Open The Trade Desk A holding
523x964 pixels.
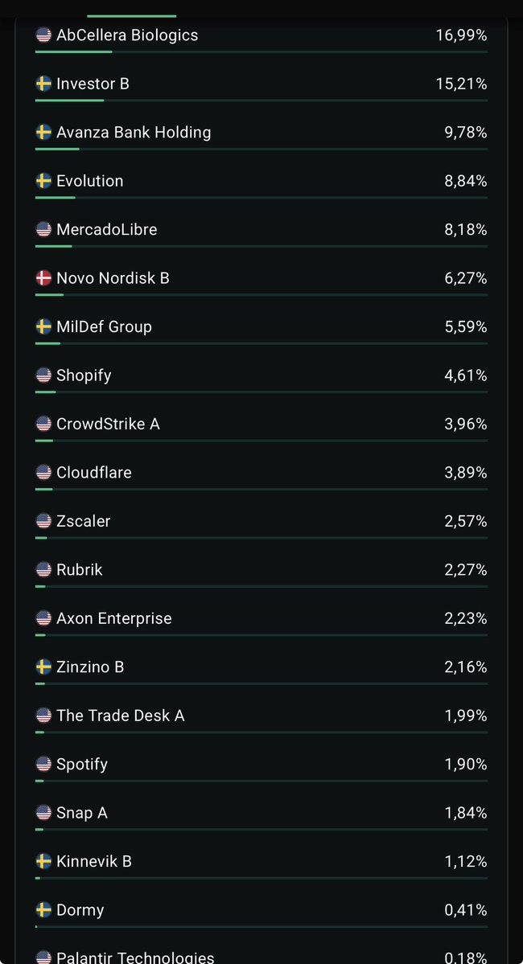pyautogui.click(x=261, y=720)
